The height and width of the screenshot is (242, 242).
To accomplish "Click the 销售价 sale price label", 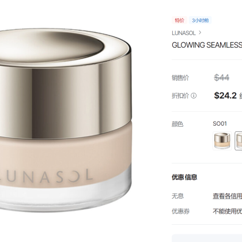I will [x=180, y=78].
